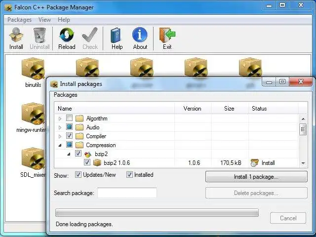Select the binutils package icon
The height and width of the screenshot is (237, 316).
[33, 69]
